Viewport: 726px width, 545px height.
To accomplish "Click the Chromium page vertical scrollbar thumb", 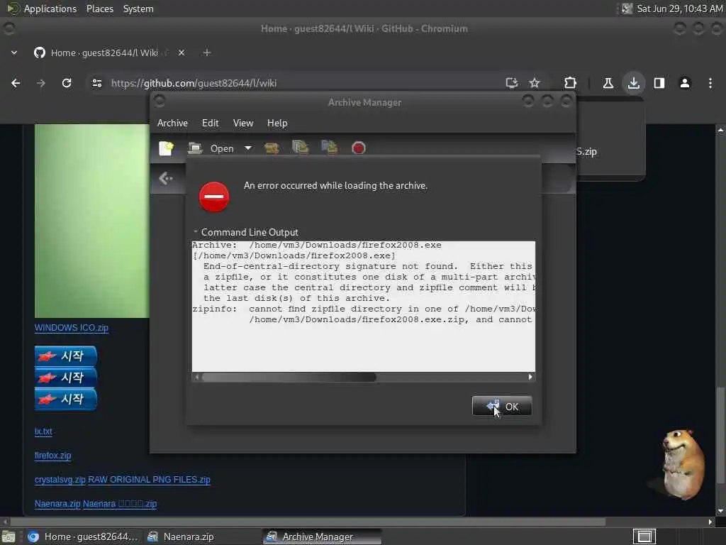I will (720, 435).
